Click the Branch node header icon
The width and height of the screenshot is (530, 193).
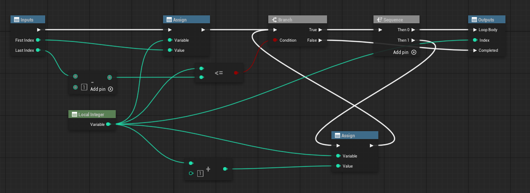click(x=274, y=20)
